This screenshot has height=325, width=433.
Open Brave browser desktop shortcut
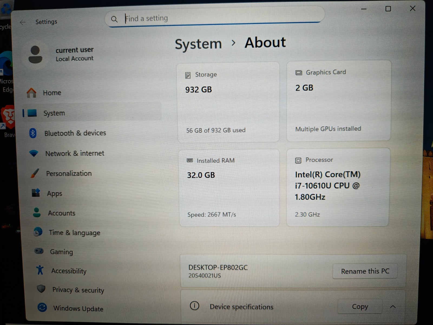pos(8,121)
